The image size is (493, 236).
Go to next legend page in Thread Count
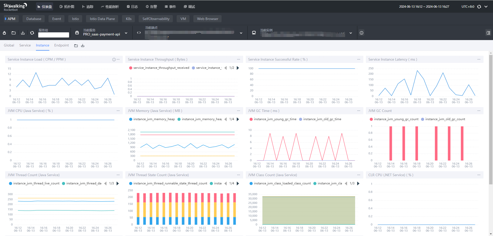(118, 183)
